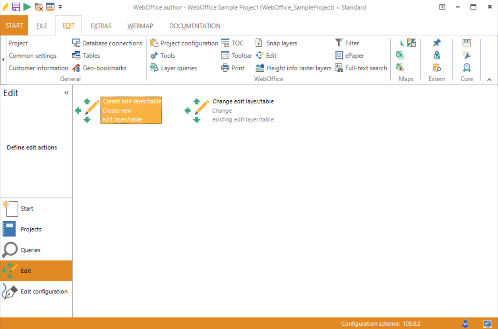
Task: Open the quick access toolbar customization dropdown
Action: [x=60, y=7]
